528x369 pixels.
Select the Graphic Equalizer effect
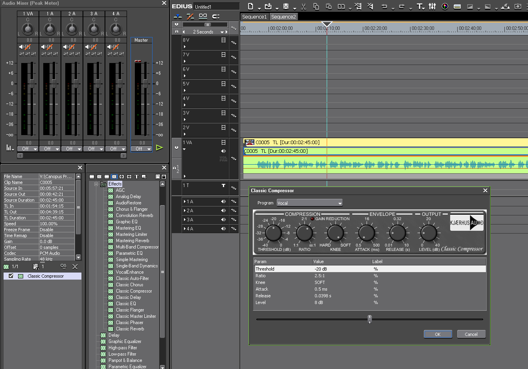125,341
